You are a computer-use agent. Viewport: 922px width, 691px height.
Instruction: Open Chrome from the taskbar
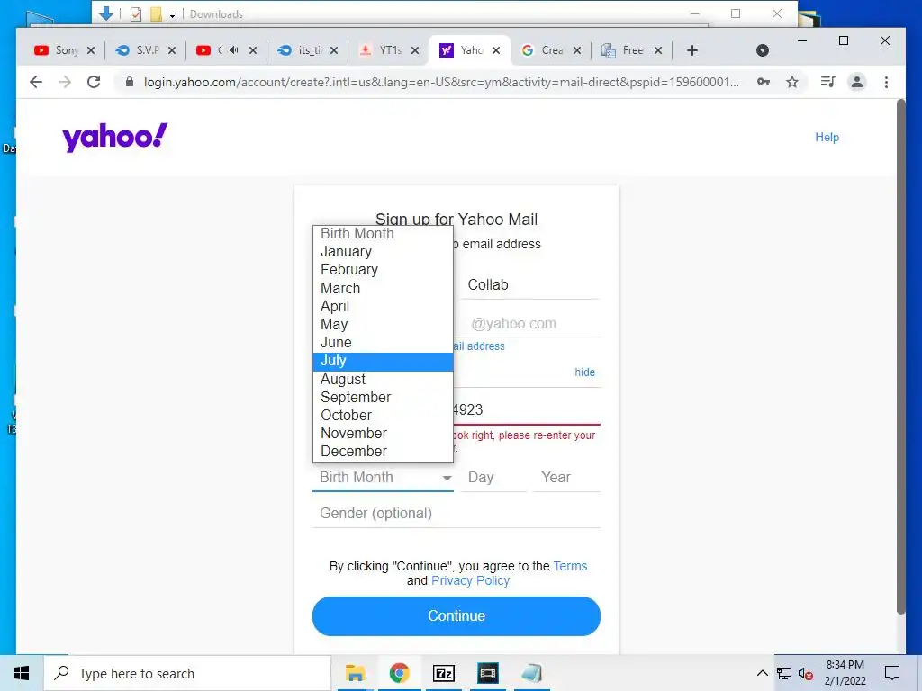coord(399,673)
